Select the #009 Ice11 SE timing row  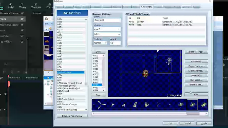(167, 25)
